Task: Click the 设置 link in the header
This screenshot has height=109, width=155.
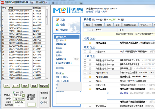Action: coord(98,12)
